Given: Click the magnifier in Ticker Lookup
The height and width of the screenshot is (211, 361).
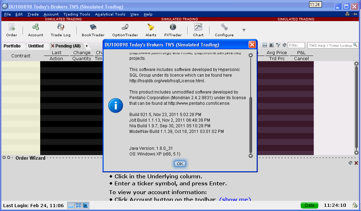Looking at the screenshot, I should 355,45.
